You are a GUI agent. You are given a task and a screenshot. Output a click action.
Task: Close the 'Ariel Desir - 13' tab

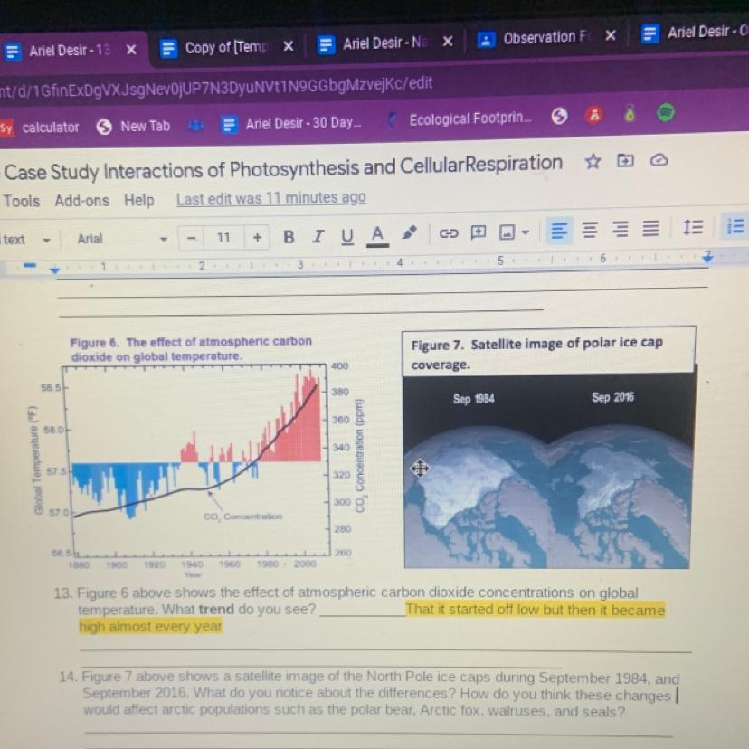(x=131, y=49)
